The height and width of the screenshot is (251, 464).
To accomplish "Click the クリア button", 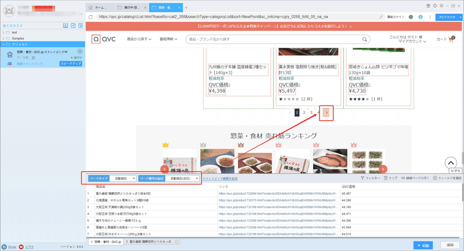I will tap(390, 178).
